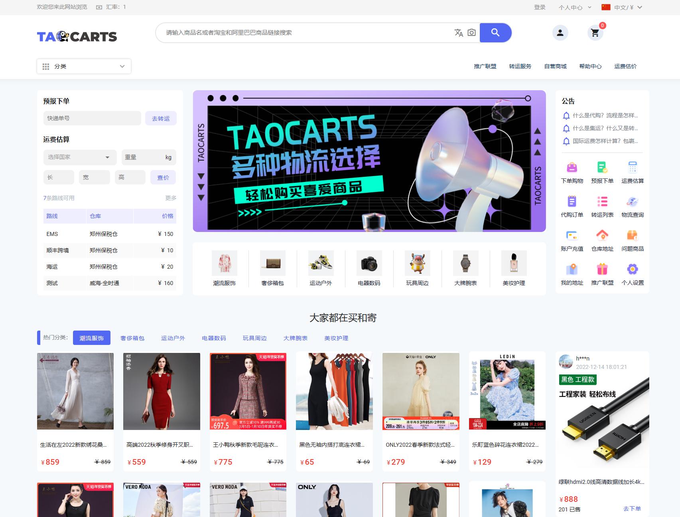680x517 pixels.
Task: Open the 转运服务 menu item
Action: pyautogui.click(x=520, y=66)
